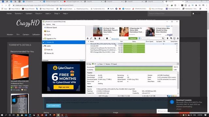The height and width of the screenshot is (117, 209).
Task: Click the create new torrent icon
Action: click(x=95, y=38)
